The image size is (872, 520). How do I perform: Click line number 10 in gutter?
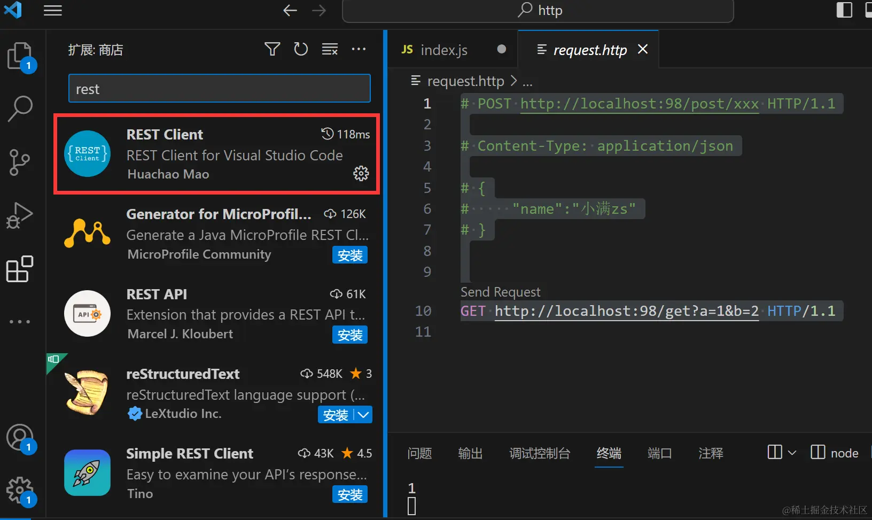423,311
